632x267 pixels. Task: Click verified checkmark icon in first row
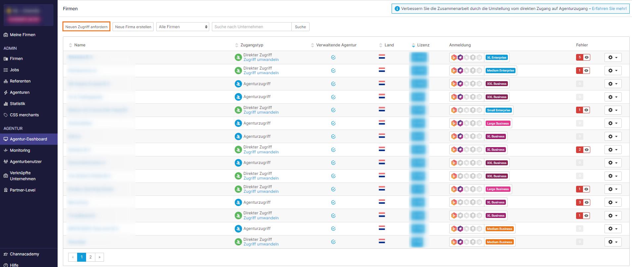click(333, 57)
